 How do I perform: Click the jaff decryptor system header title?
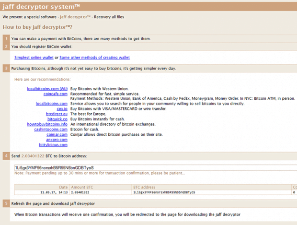[x=41, y=7]
